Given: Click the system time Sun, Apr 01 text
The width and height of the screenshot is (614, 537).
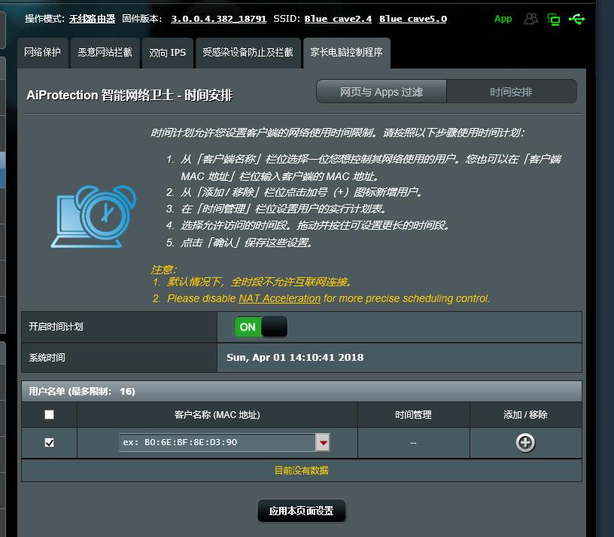Looking at the screenshot, I should (x=295, y=357).
